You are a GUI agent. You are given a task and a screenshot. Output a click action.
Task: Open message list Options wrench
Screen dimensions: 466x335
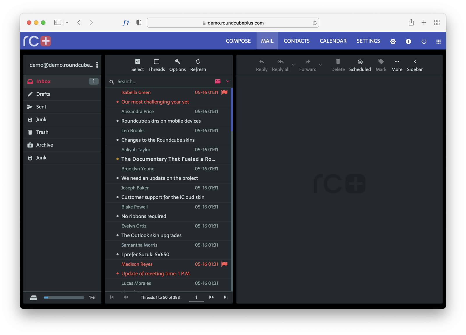(x=177, y=65)
